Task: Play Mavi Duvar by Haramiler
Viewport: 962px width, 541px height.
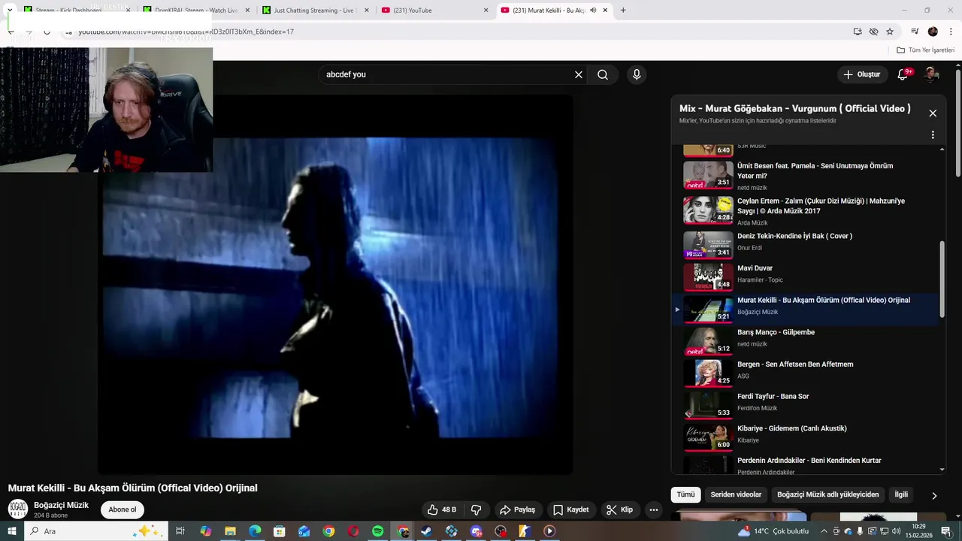Action: coord(804,277)
